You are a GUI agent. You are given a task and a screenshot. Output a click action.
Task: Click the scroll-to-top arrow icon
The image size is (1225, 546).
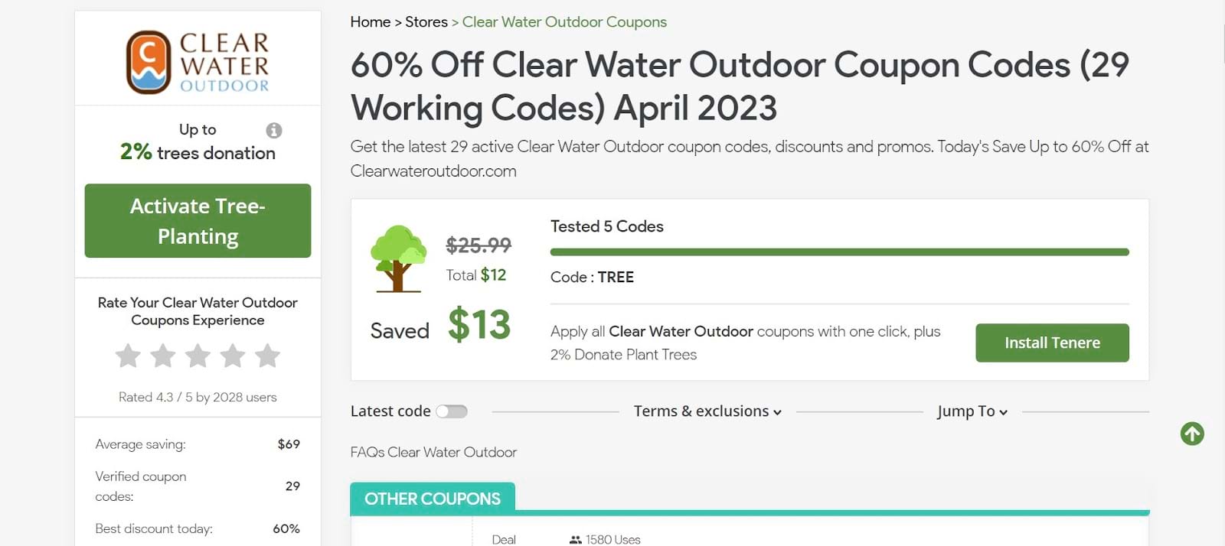(x=1192, y=434)
